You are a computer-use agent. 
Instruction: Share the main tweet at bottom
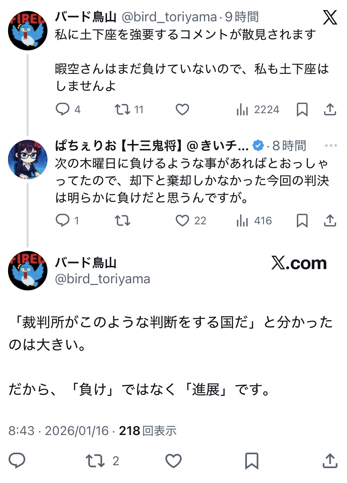[330, 461]
